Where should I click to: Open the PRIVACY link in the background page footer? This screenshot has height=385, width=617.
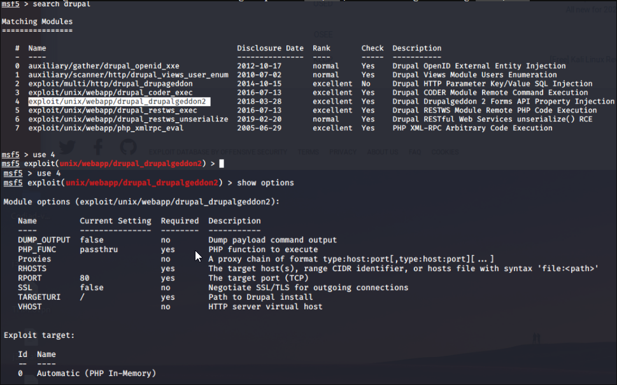point(343,152)
